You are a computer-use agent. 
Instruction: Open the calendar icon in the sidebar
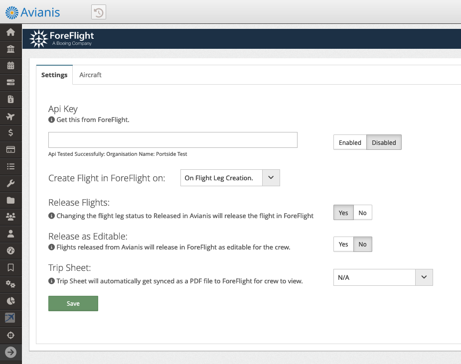10,65
